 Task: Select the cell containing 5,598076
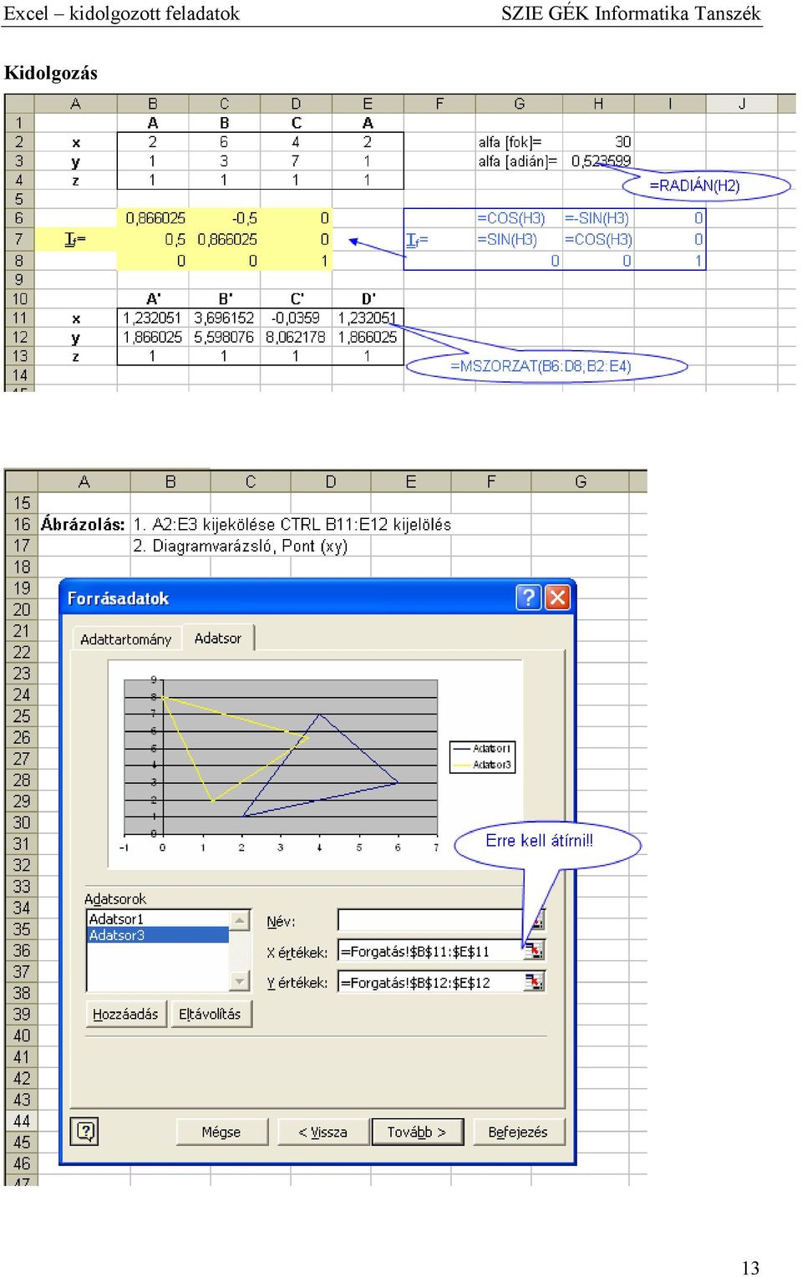click(225, 337)
